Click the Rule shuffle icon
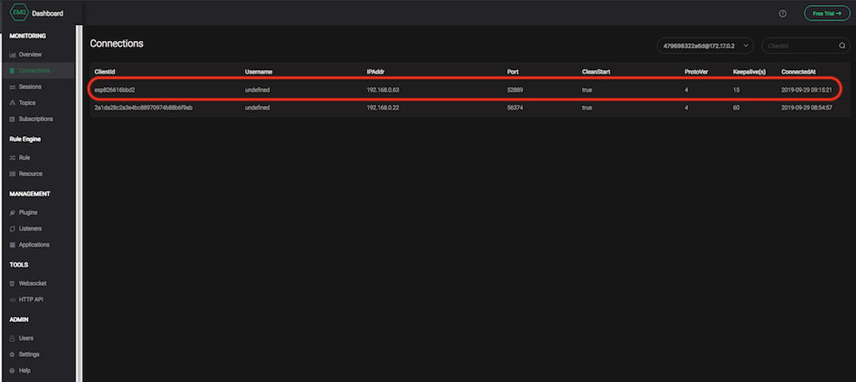856x382 pixels. (13, 158)
